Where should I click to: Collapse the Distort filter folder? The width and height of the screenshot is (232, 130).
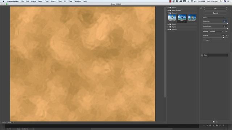pos(168,13)
